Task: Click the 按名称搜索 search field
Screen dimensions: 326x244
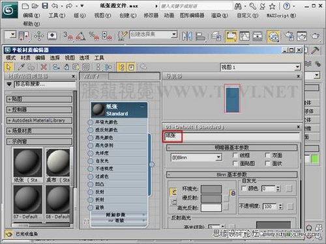Action: point(45,84)
